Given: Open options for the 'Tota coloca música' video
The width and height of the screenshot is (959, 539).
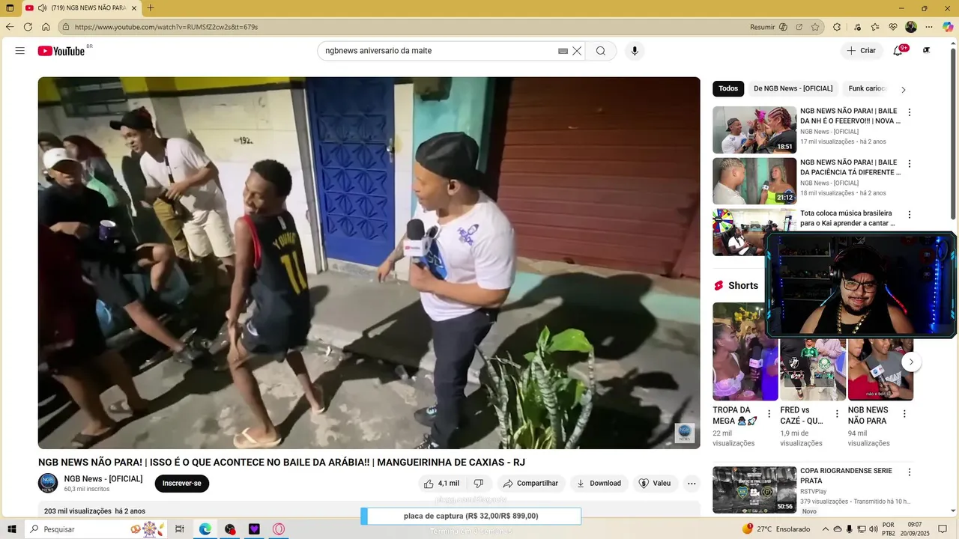Looking at the screenshot, I should click(x=910, y=215).
